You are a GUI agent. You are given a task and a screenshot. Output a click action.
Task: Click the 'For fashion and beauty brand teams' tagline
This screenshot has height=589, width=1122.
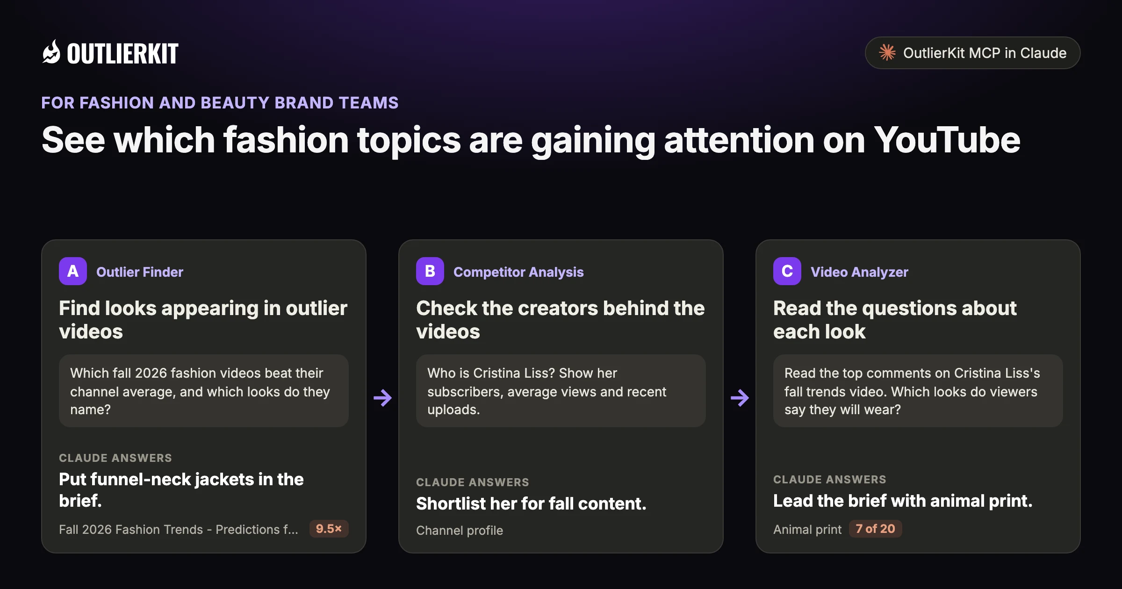220,103
